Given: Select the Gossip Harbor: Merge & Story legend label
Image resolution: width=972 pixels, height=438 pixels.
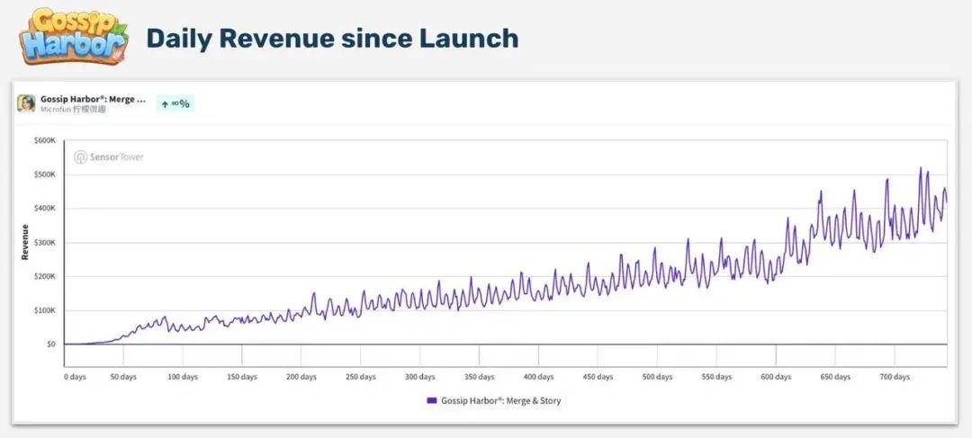Looking at the screenshot, I should pos(500,400).
